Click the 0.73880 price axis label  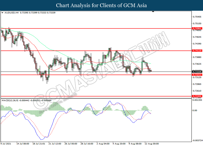197,57
